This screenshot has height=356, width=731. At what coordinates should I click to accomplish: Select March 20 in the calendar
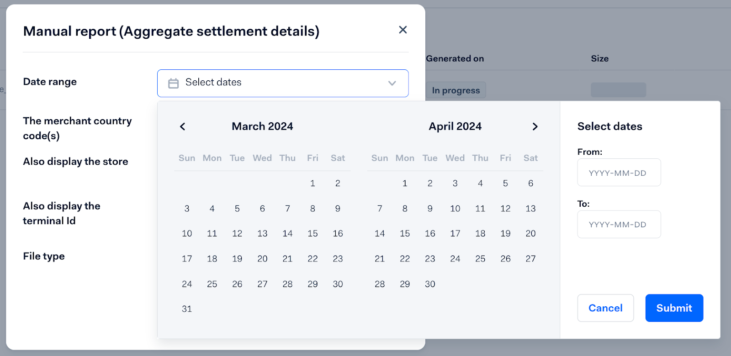(262, 259)
